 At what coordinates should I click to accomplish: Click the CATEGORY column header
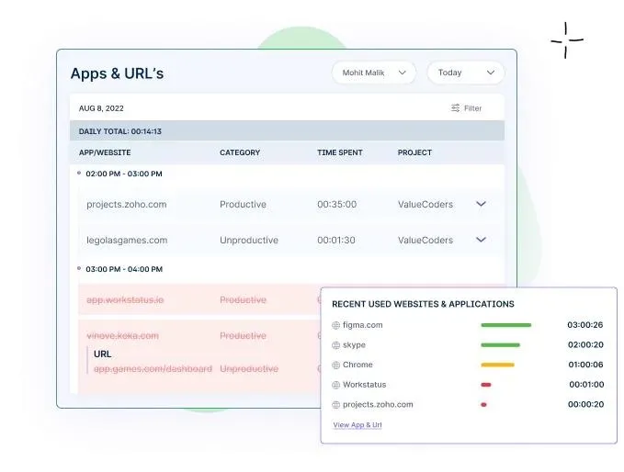[240, 152]
